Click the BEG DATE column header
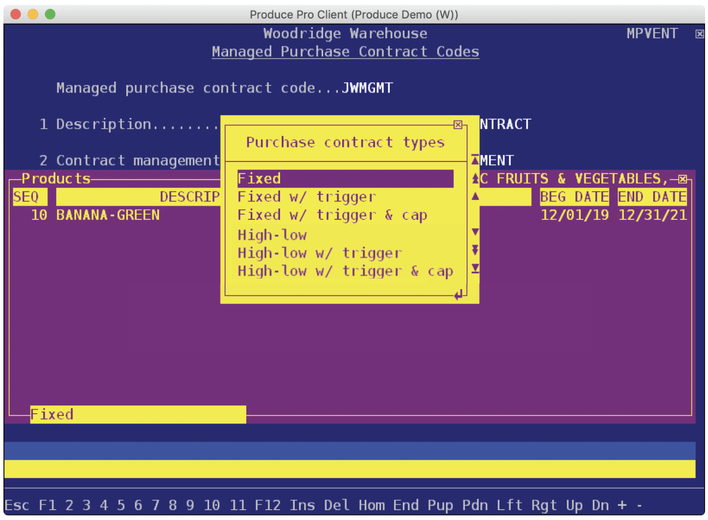 point(574,197)
